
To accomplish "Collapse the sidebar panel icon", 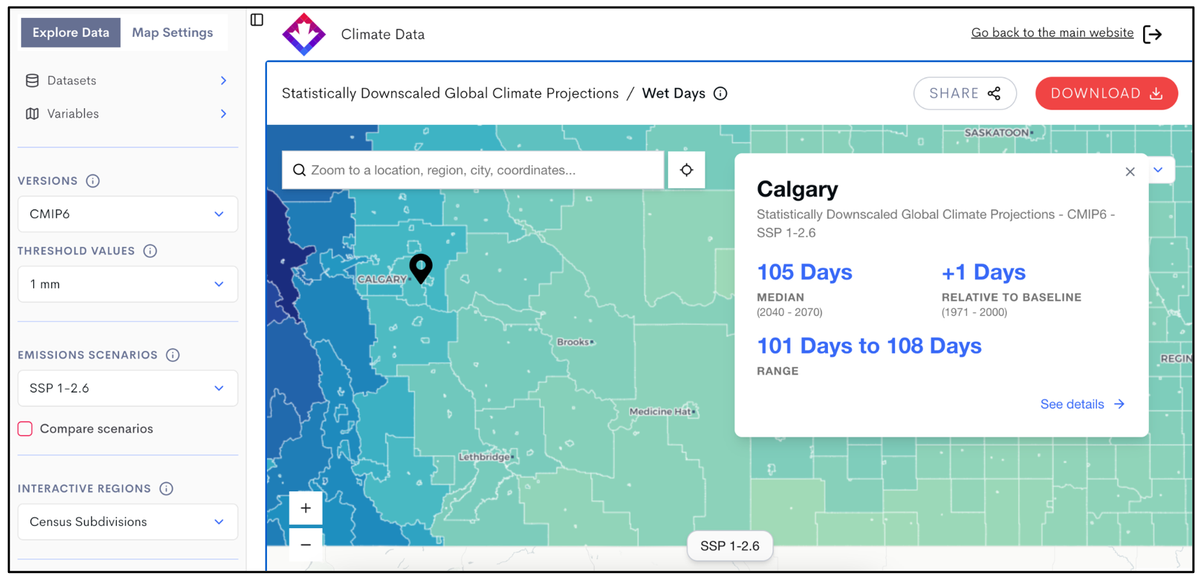I will [x=257, y=19].
